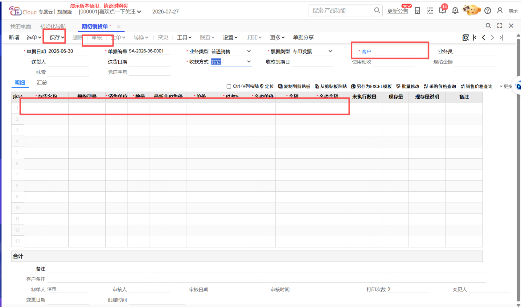Open the task checklist icon in top bar
Image resolution: width=521 pixels, height=307 pixels.
pyautogui.click(x=430, y=11)
